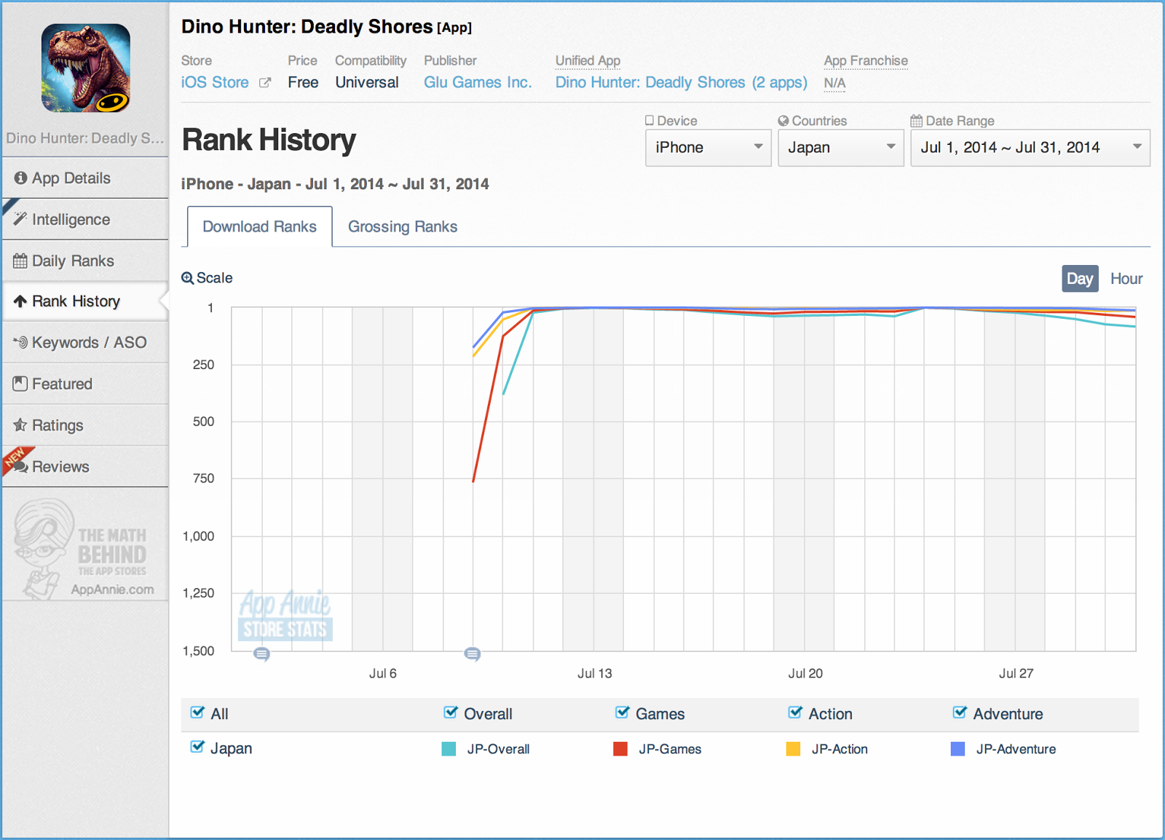Screen dimensions: 1165x840
Task: Click the Date Range calendar icon
Action: (917, 121)
